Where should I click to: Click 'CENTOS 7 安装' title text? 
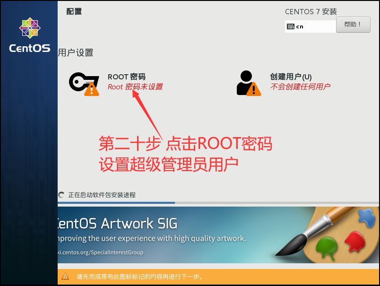tap(311, 11)
